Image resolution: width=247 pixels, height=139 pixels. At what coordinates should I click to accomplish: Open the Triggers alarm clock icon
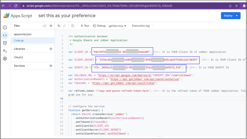tap(5, 43)
